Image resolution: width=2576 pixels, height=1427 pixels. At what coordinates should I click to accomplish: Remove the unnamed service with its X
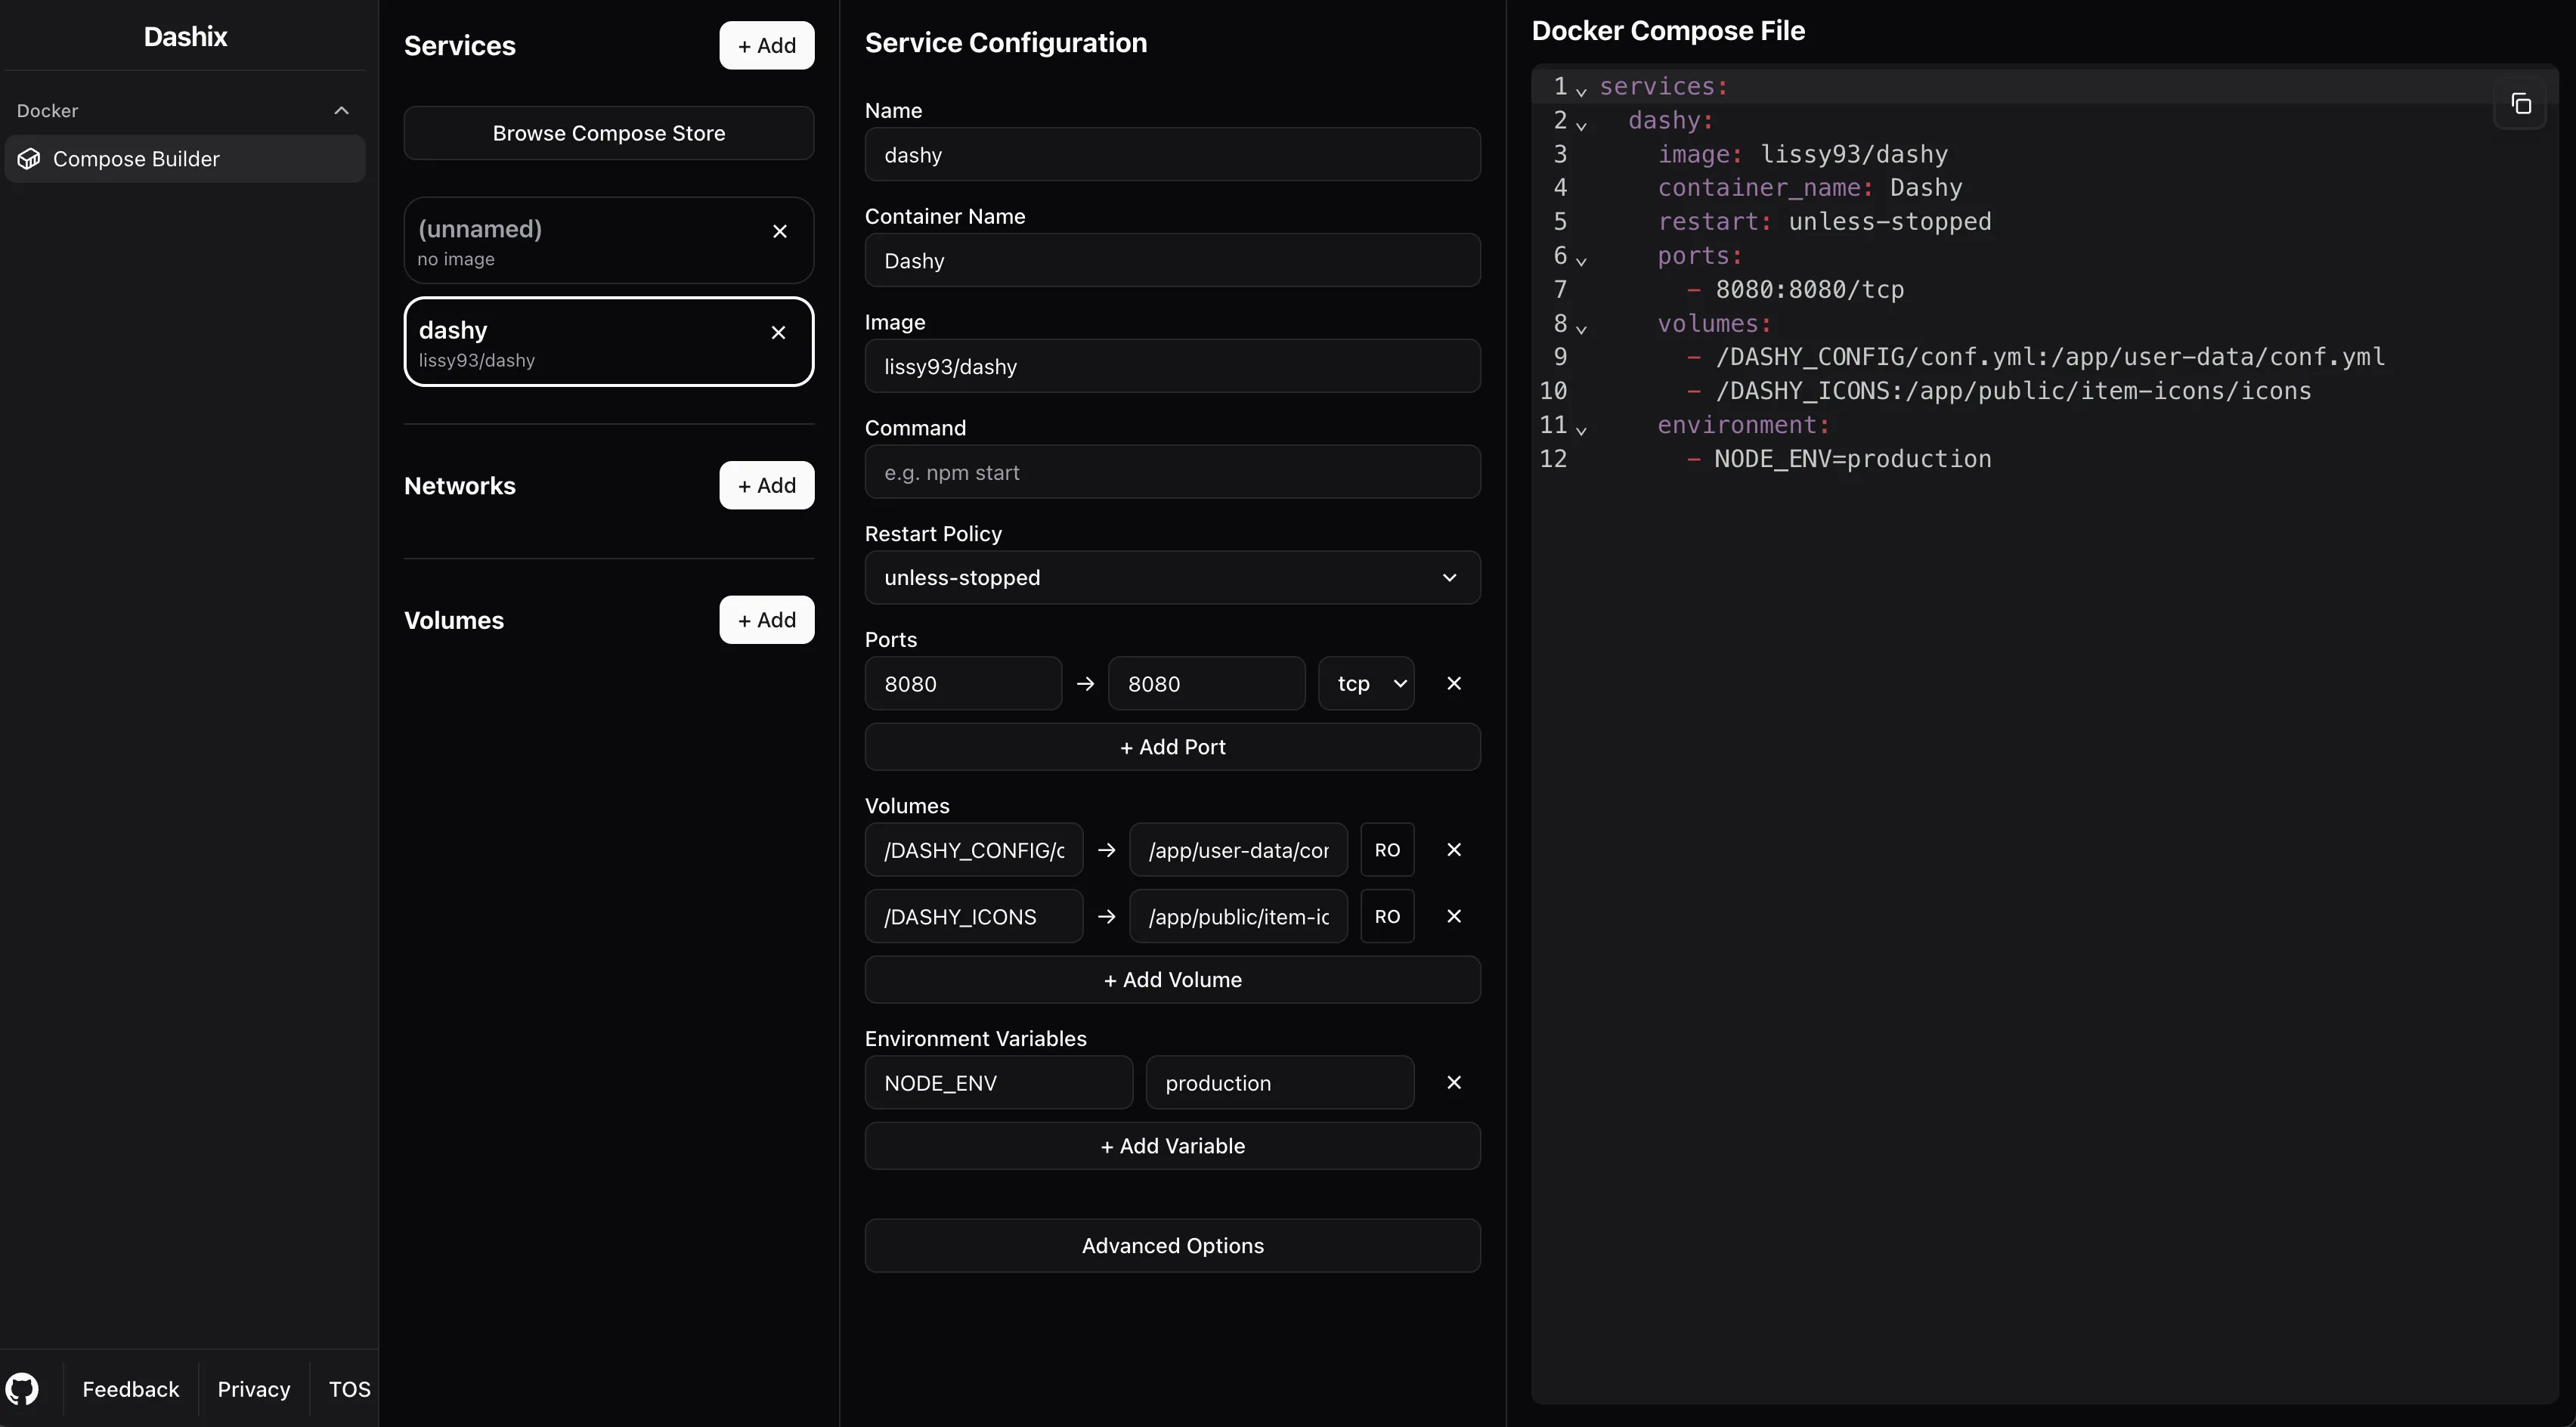point(780,232)
